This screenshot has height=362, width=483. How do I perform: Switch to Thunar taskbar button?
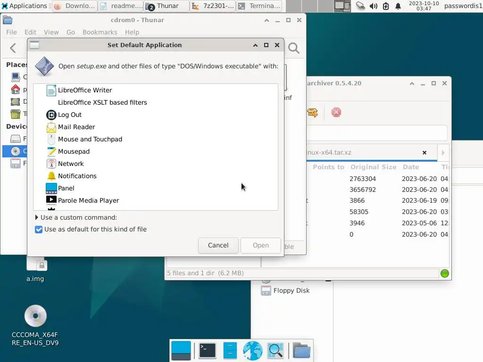(167, 6)
